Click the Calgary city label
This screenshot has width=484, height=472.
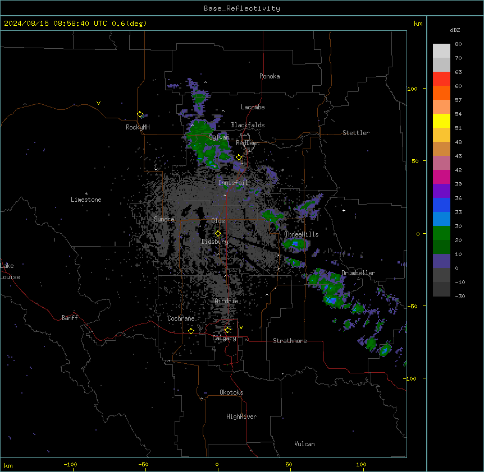coord(224,338)
